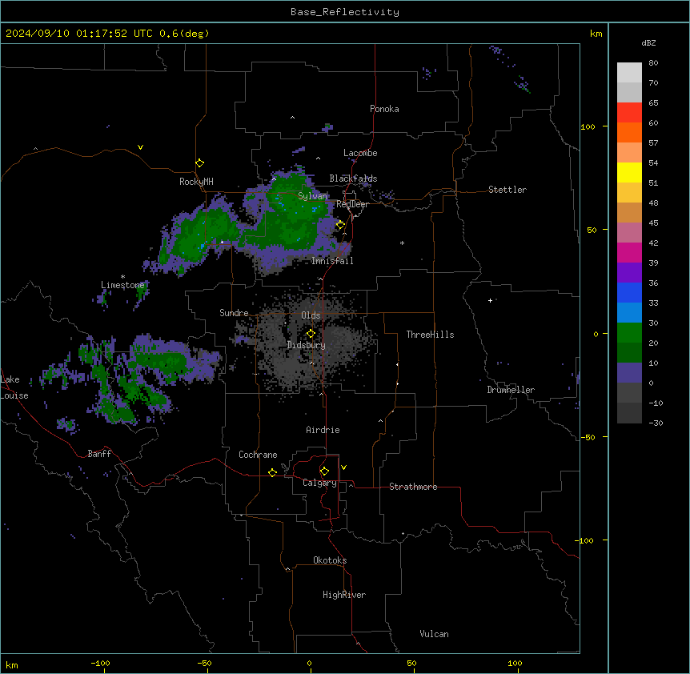Pick the magenta swatch in the dBZ legend
Viewport: 690px width, 674px height.
[x=629, y=252]
